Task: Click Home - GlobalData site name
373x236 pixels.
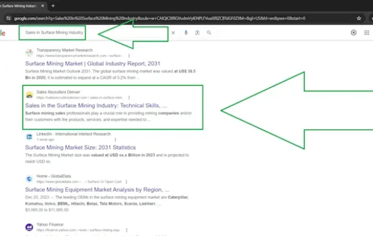Action: (x=53, y=176)
